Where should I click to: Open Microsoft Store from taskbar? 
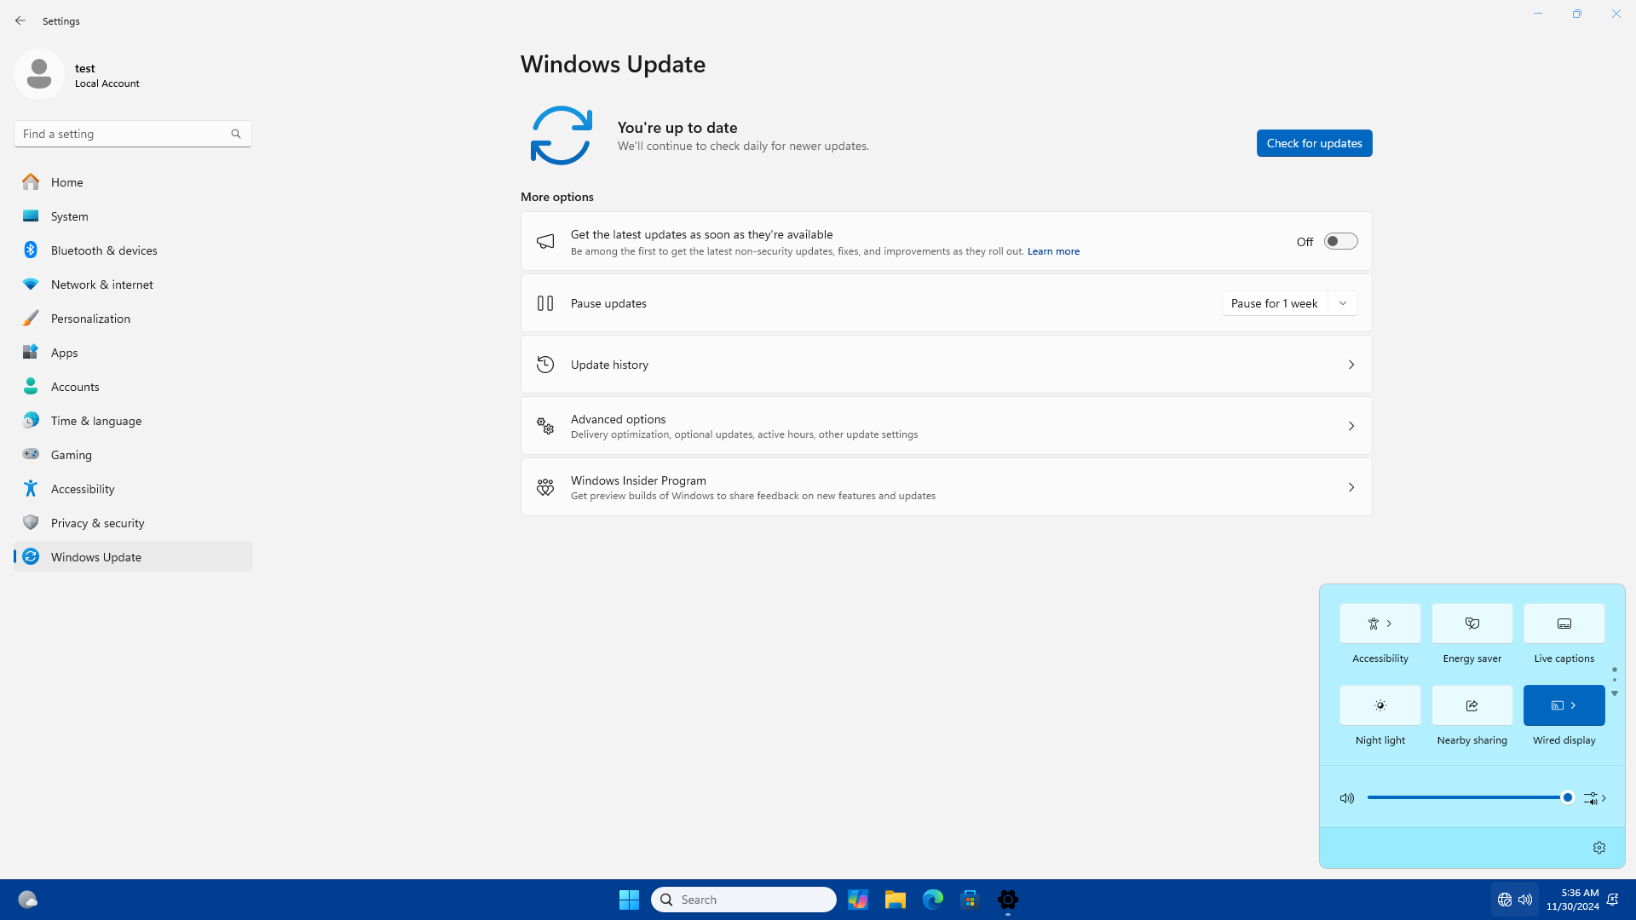970,900
